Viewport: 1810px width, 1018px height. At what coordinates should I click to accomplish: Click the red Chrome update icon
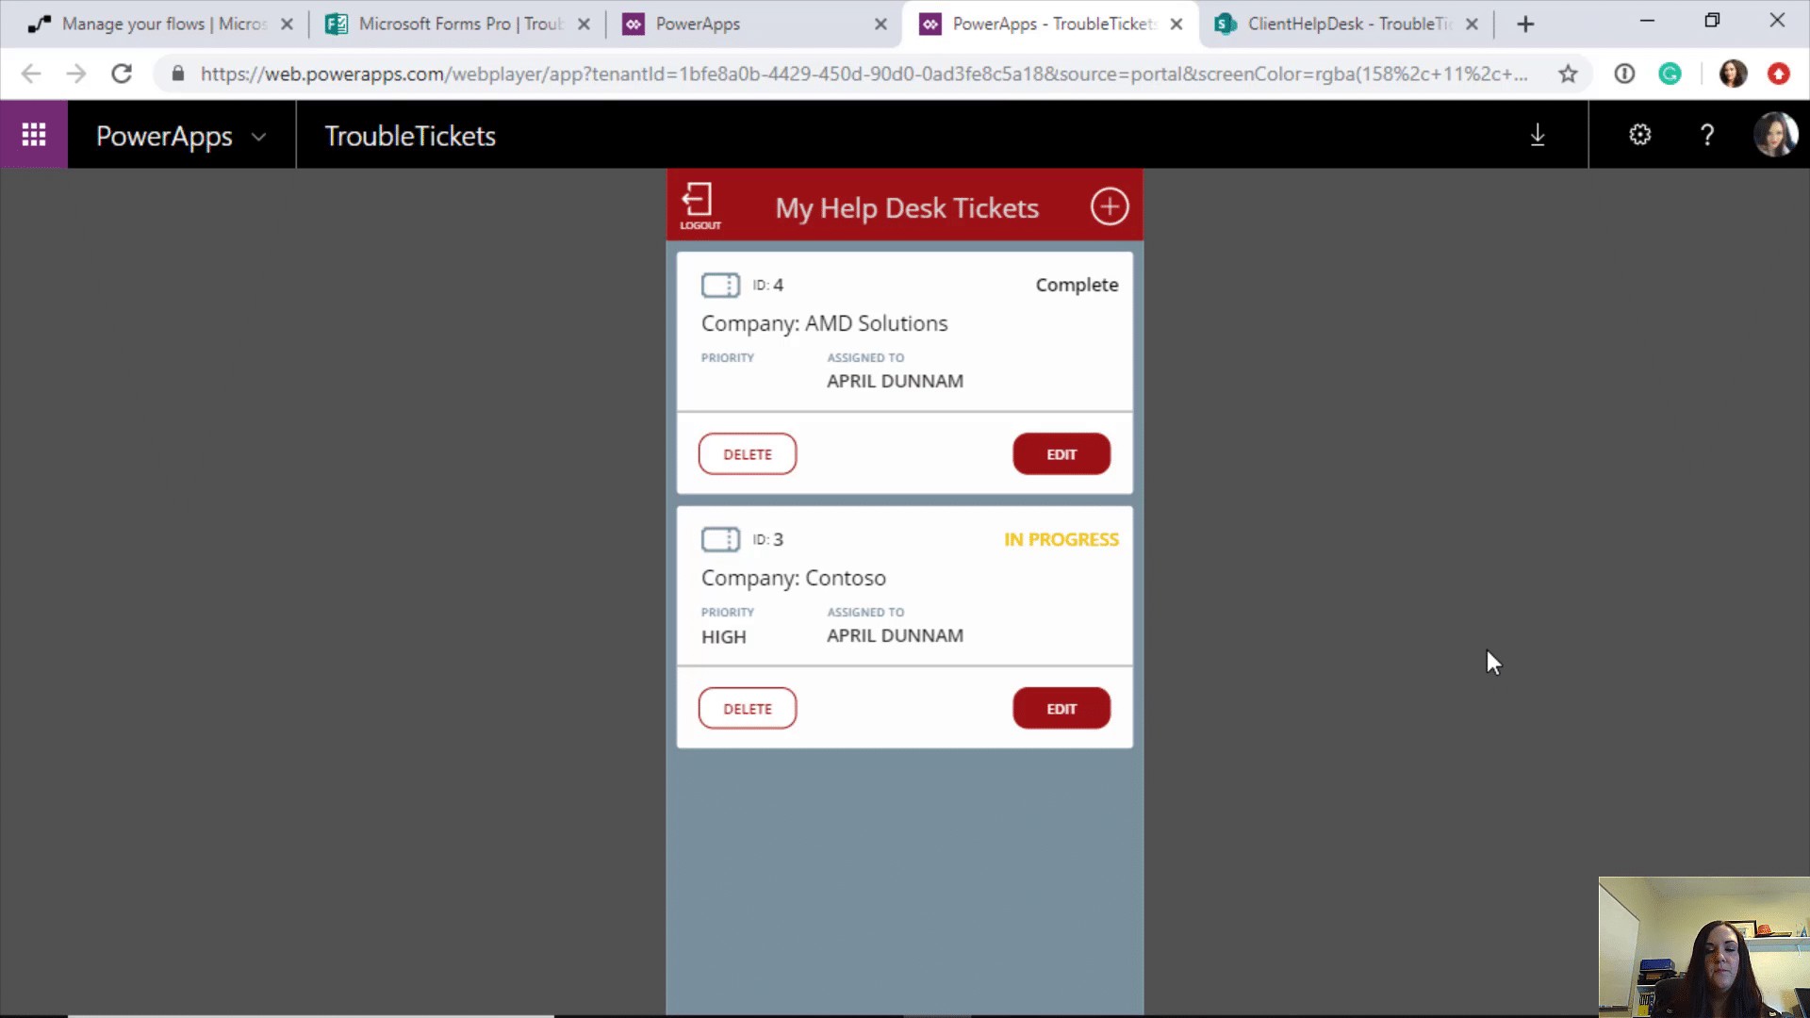pyautogui.click(x=1779, y=74)
